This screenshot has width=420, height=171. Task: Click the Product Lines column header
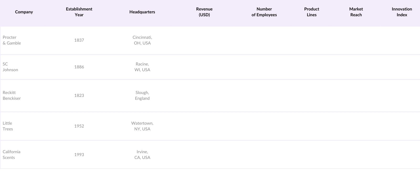coord(312,12)
